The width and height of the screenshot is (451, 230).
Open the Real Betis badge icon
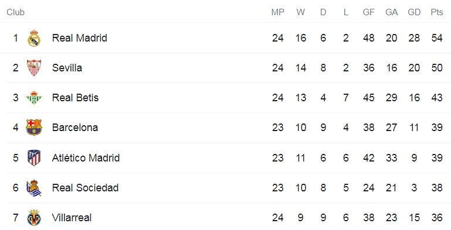click(x=34, y=98)
